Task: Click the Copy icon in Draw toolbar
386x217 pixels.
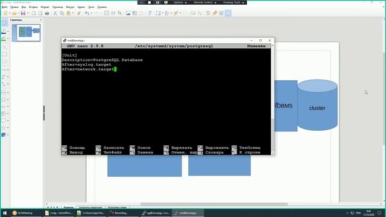Action: pyautogui.click(x=62, y=13)
